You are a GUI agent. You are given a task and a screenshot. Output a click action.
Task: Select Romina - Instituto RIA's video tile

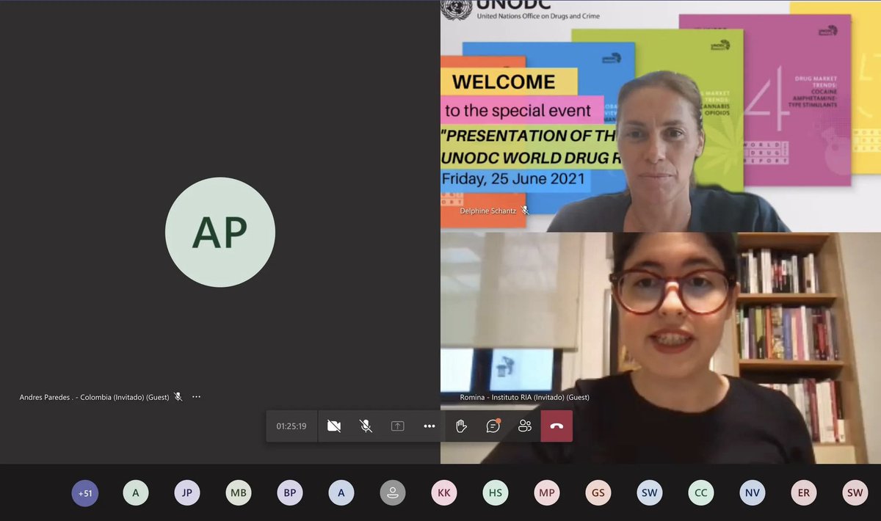661,348
